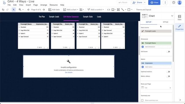Open the Insert menu
The height and width of the screenshot is (104, 185).
pyautogui.click(x=28, y=5)
